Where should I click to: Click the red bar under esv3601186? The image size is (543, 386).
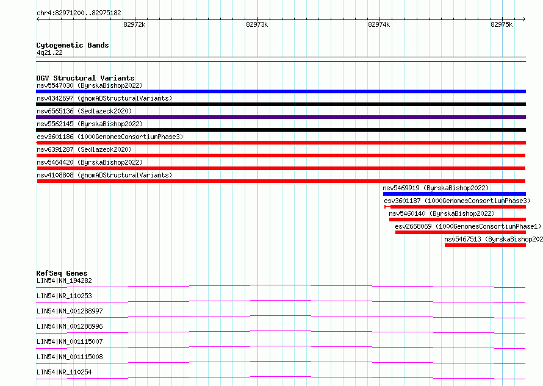coord(281,143)
